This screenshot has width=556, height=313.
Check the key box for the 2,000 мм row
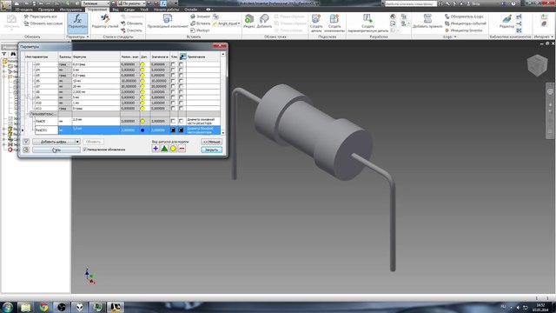click(173, 92)
